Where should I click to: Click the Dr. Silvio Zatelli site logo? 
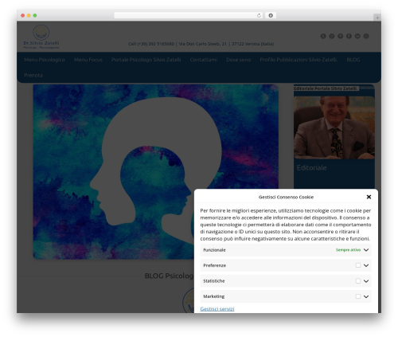point(41,37)
